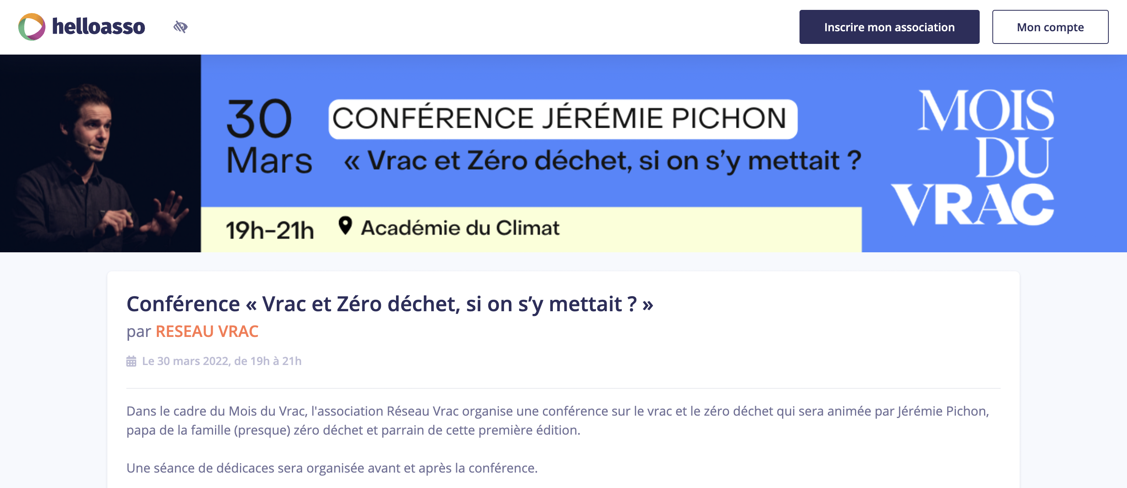Open the RESEAU VRAC organizer link
This screenshot has height=488, width=1127.
click(207, 332)
